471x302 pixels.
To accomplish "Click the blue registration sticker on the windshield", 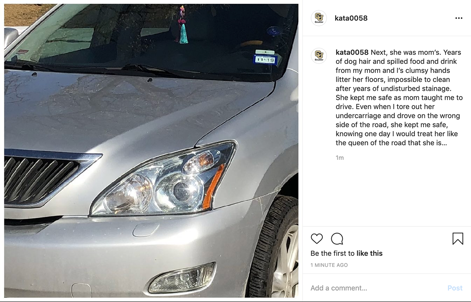I will click(266, 60).
